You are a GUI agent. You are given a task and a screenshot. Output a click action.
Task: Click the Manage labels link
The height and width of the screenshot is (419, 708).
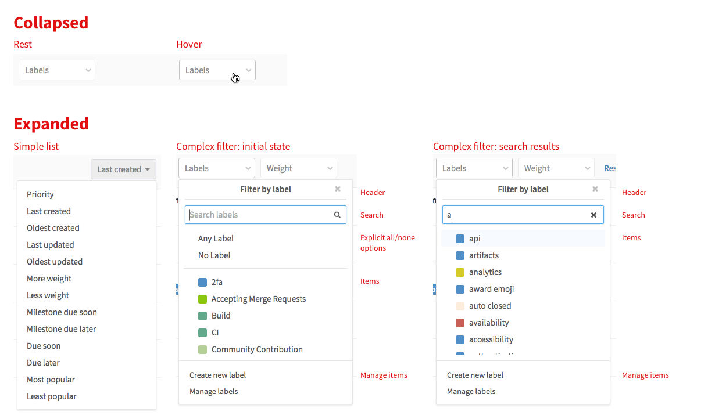pyautogui.click(x=214, y=391)
